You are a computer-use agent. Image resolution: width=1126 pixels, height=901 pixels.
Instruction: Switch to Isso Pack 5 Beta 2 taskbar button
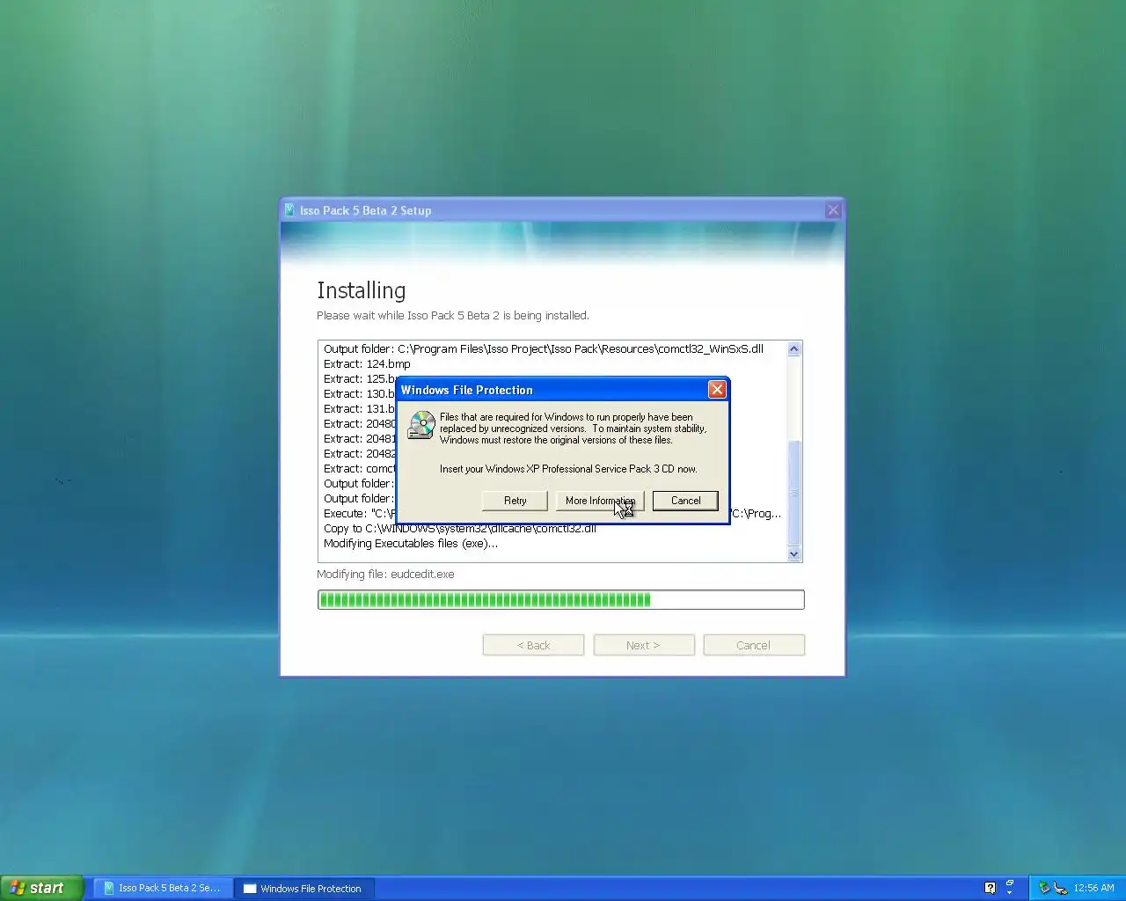tap(163, 888)
